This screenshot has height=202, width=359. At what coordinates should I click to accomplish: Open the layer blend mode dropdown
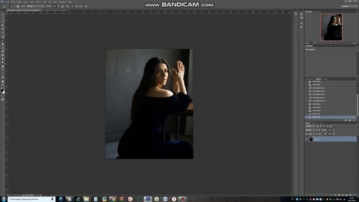tap(313, 130)
